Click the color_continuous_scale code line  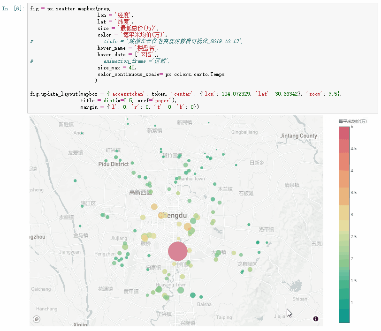point(161,75)
